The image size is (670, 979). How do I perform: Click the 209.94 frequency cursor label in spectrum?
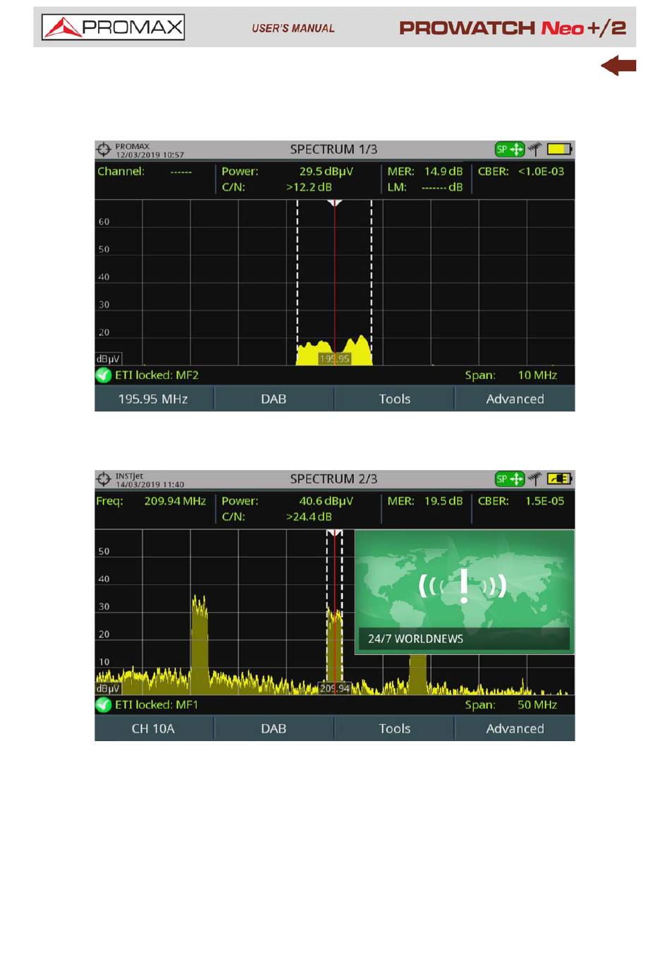[334, 688]
